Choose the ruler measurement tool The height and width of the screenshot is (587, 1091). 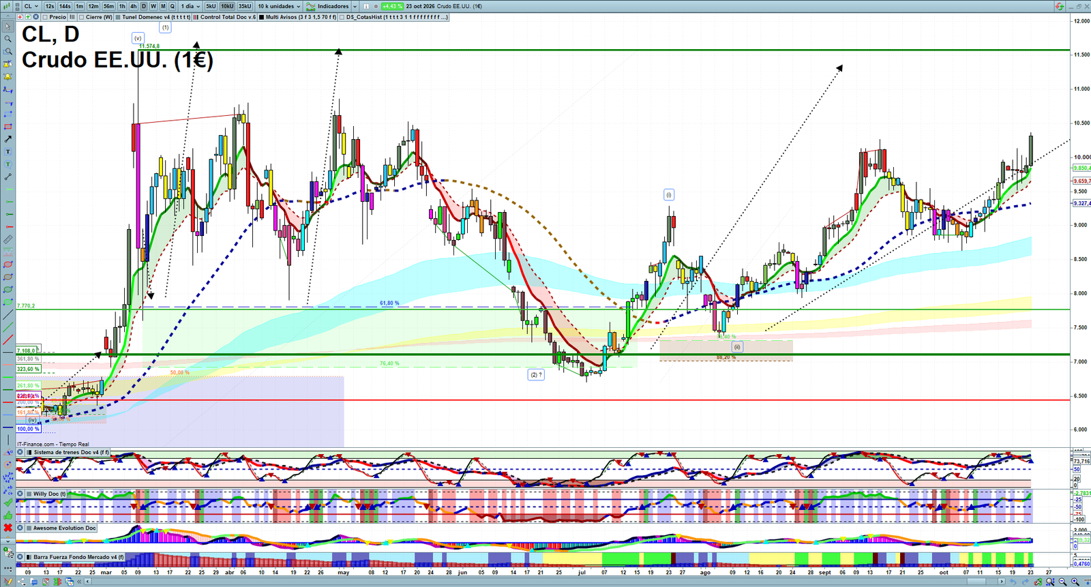(x=8, y=239)
